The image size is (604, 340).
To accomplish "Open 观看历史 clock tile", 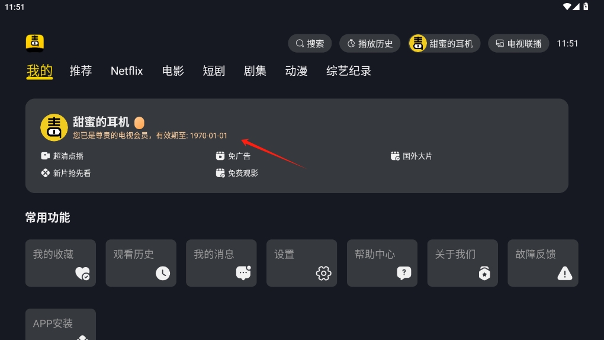I will (141, 263).
